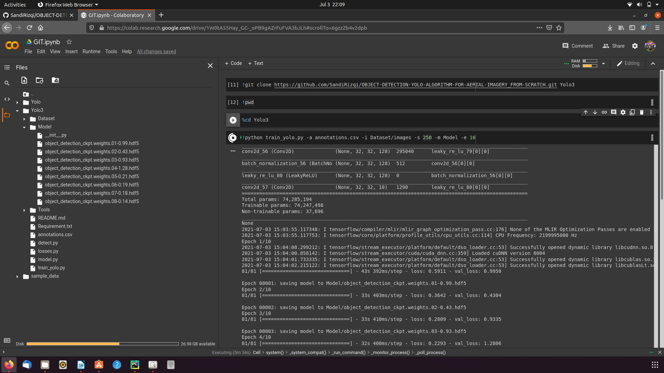664x373 pixels.
Task: Search files in the sidebar
Action: [x=7, y=83]
